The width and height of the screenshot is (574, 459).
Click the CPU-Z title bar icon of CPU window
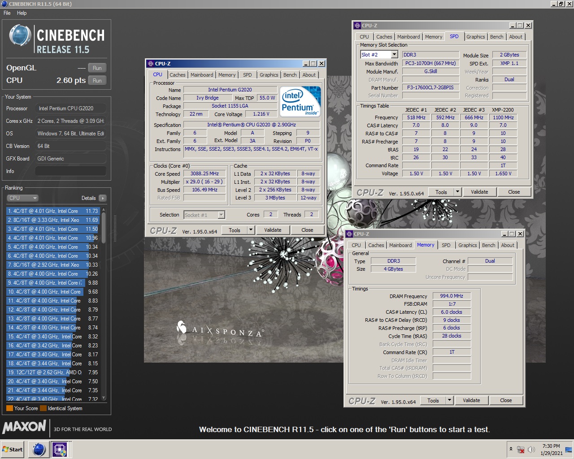150,64
